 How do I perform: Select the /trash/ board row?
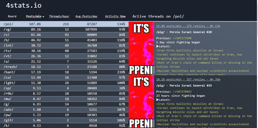tap(64, 67)
